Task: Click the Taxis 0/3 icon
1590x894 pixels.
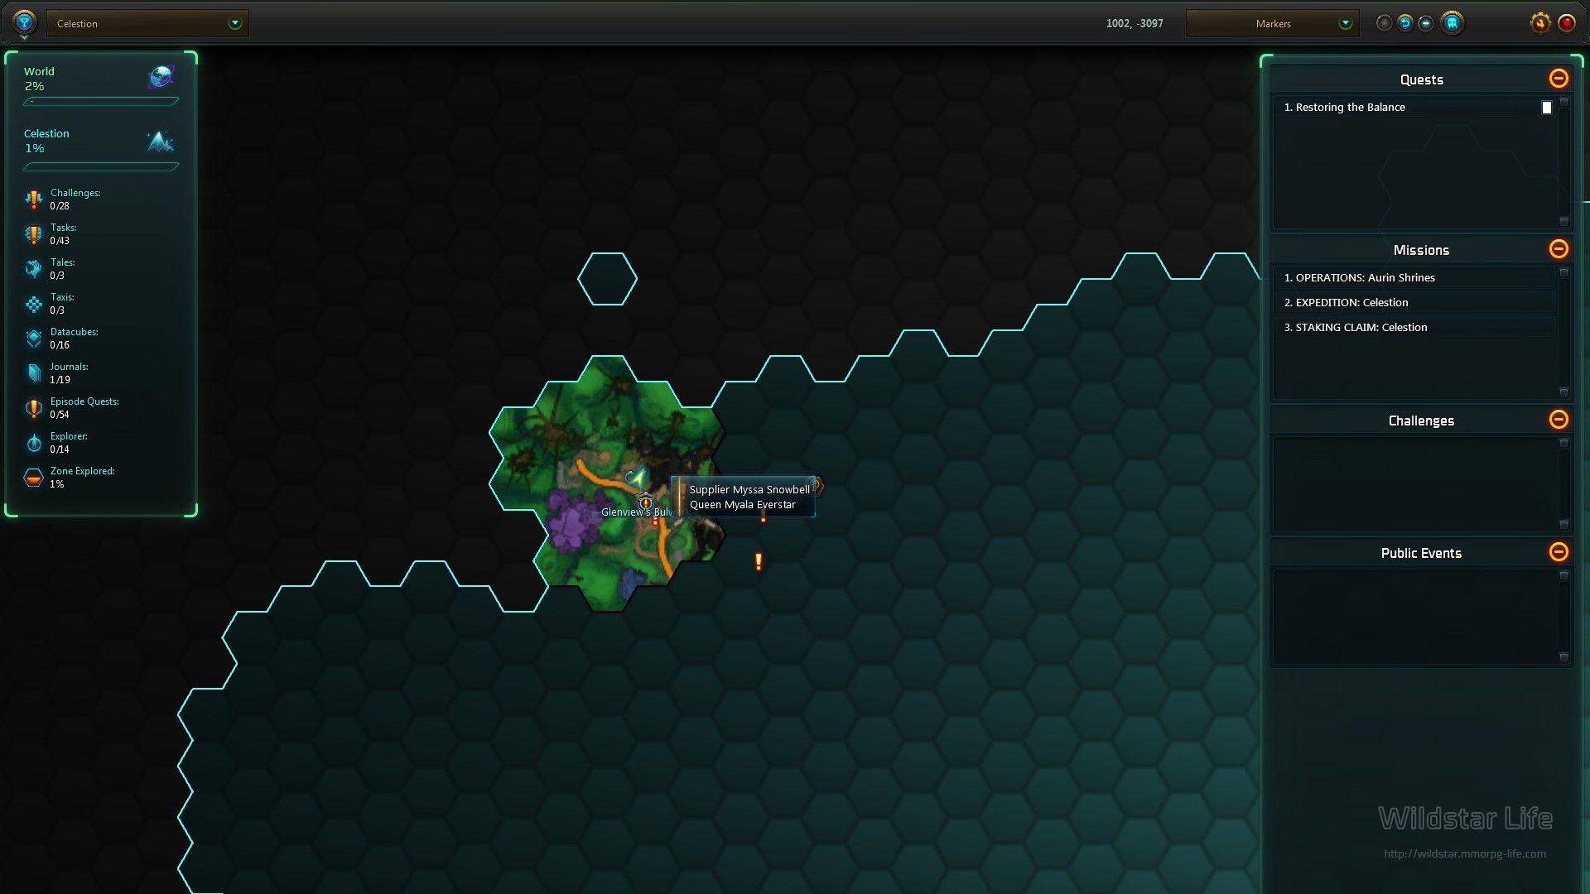Action: pos(33,304)
